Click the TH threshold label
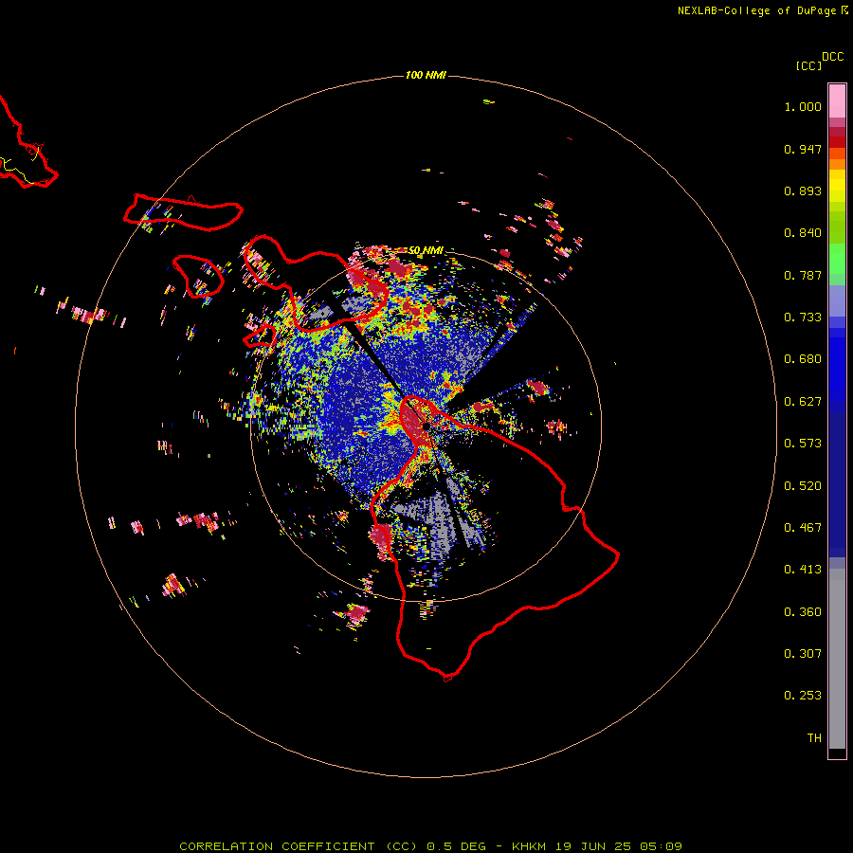 coord(814,738)
